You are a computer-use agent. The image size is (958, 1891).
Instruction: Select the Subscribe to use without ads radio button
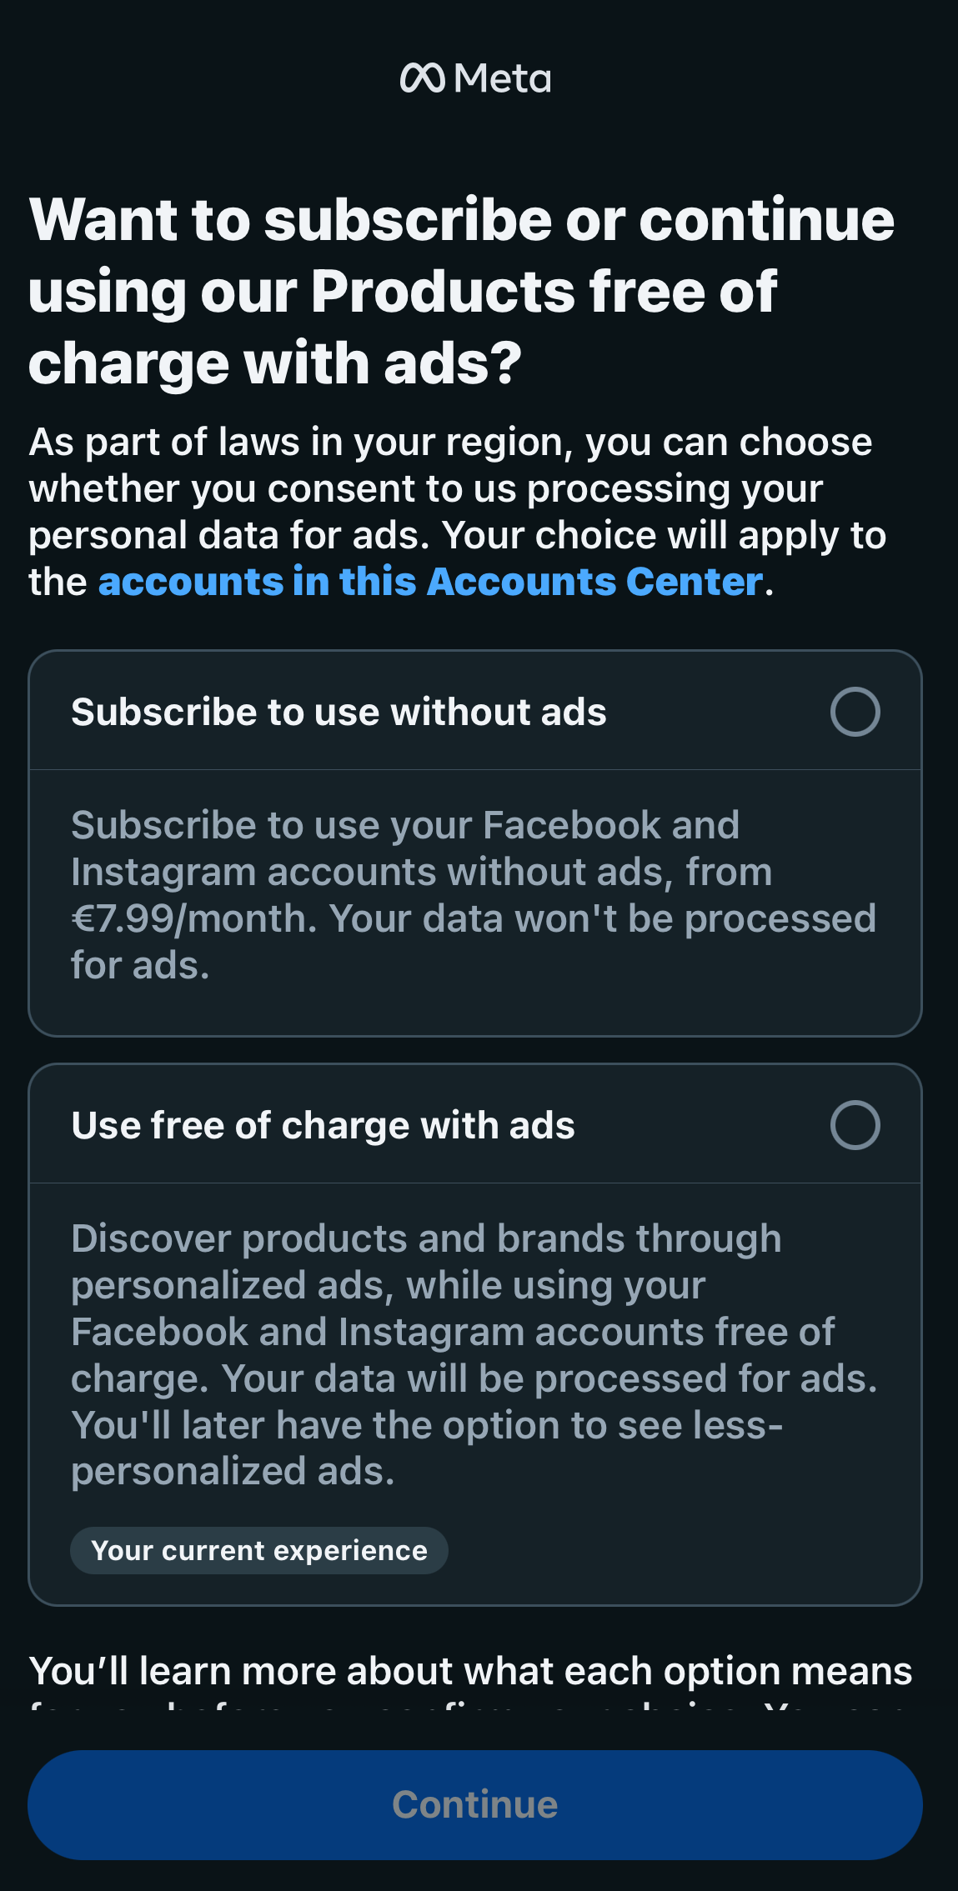(855, 712)
